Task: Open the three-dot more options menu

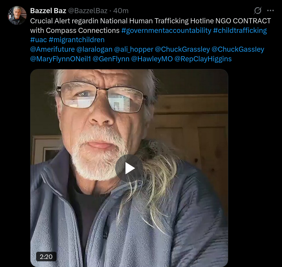Action: coord(270,11)
